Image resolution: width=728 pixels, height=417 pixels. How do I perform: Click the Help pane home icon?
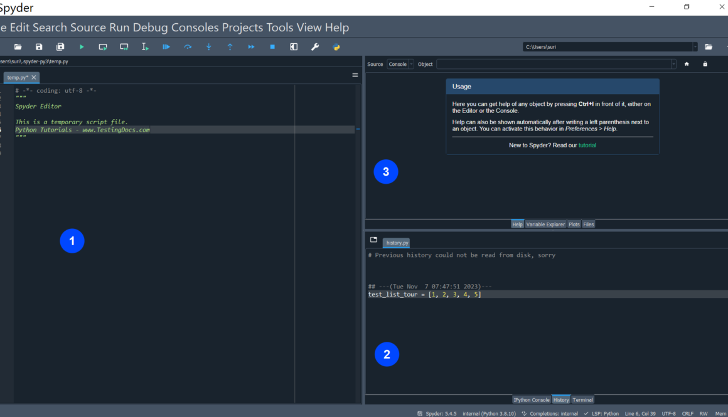pos(687,64)
